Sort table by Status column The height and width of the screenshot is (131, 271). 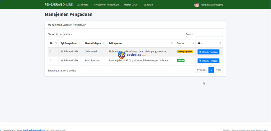pos(192,43)
